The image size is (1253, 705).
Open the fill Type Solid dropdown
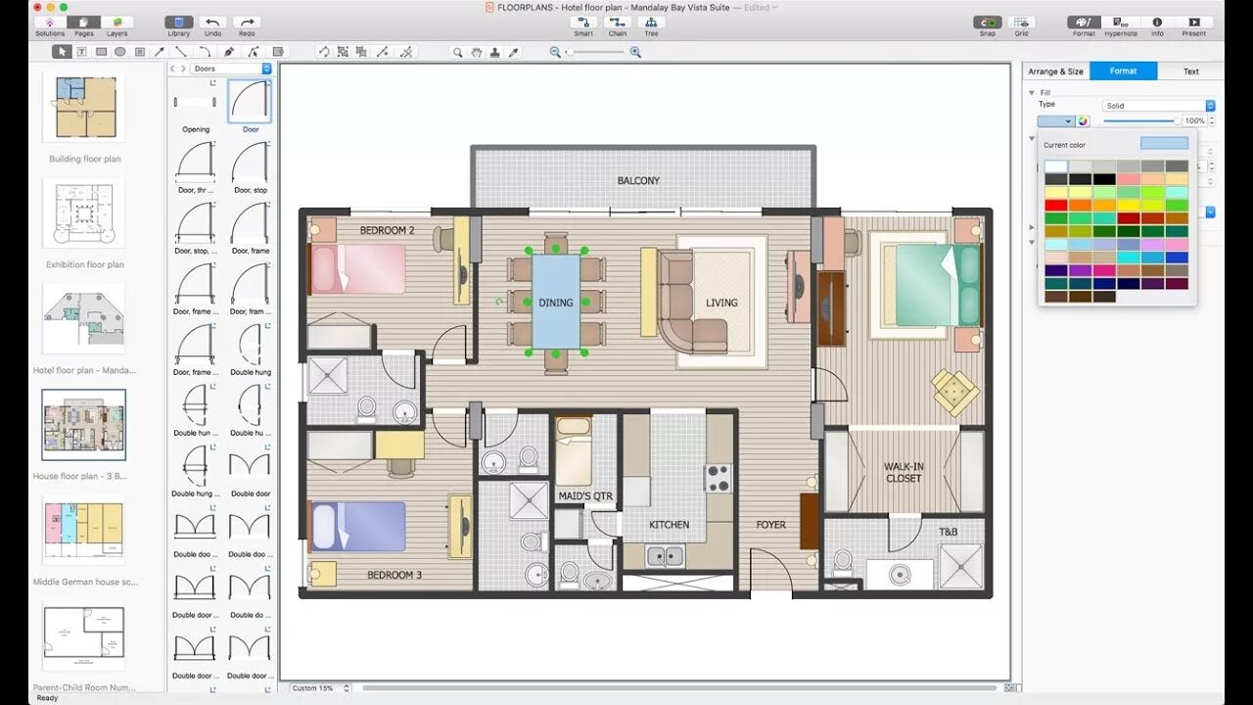click(x=1159, y=106)
